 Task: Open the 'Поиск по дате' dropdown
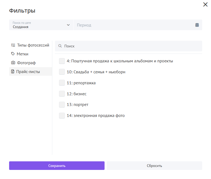click(x=41, y=25)
